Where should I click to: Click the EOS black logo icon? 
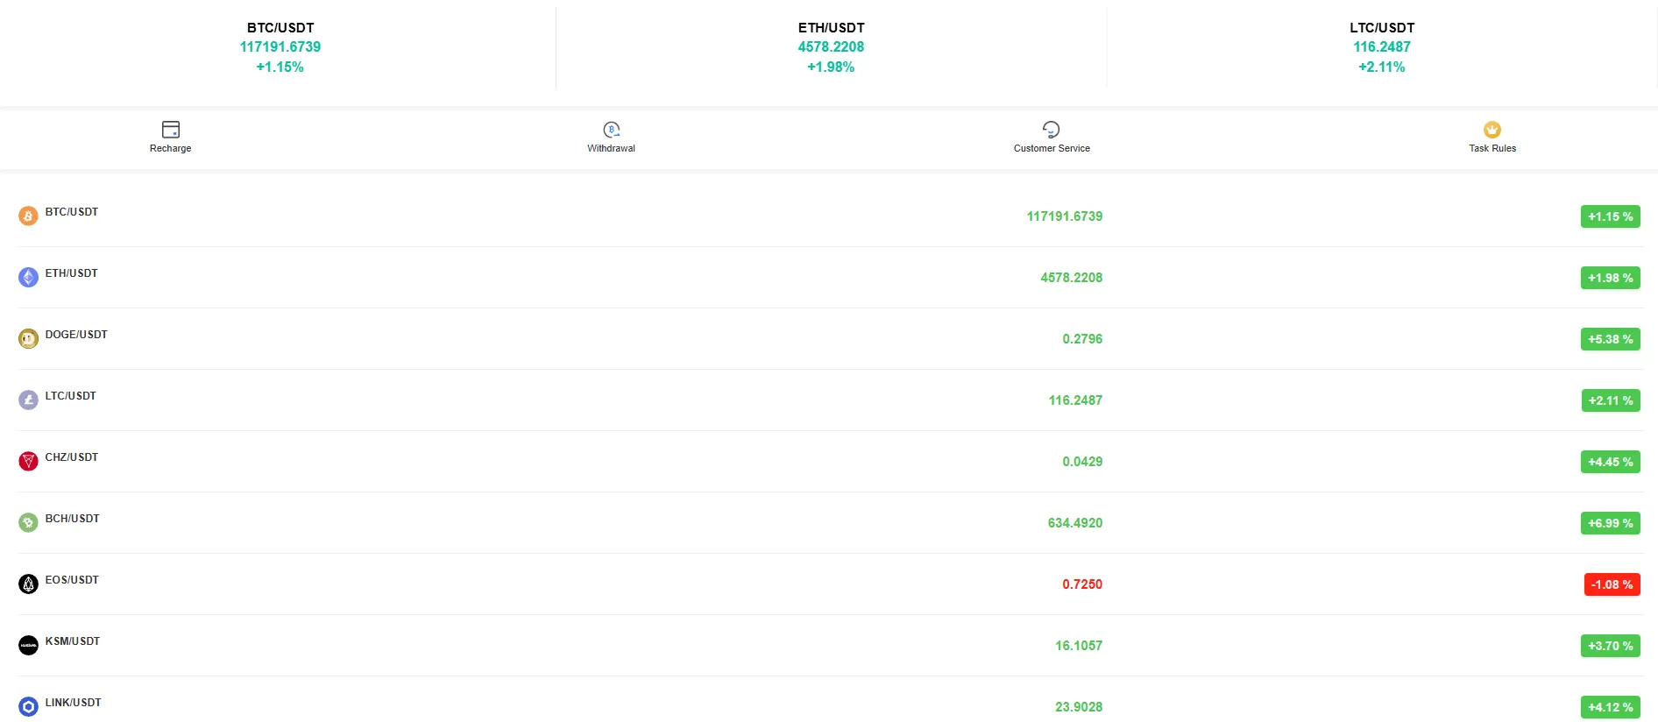(x=27, y=584)
